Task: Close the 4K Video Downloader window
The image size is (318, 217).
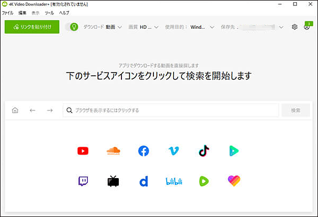Action: [x=311, y=4]
